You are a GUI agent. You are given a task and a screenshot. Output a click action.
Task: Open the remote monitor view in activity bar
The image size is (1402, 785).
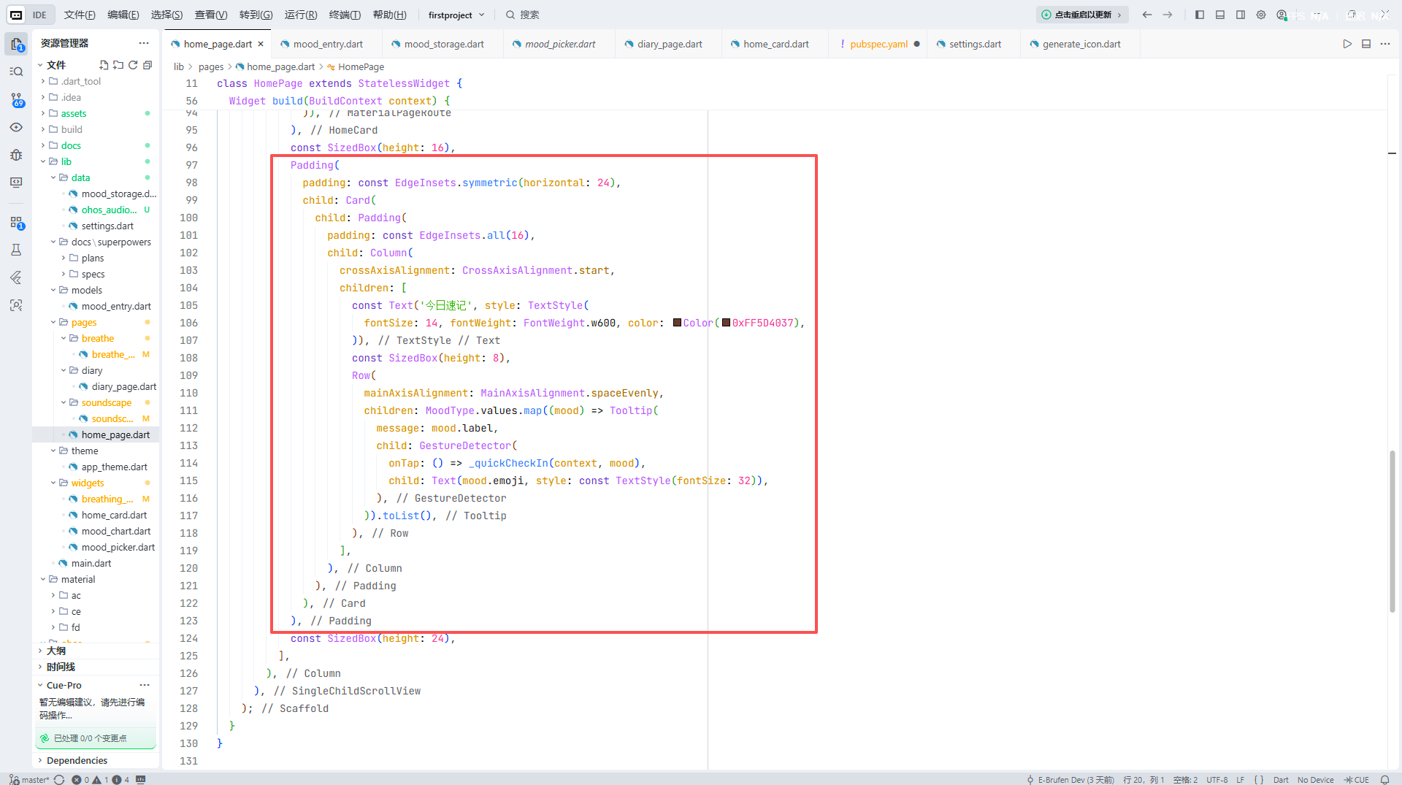click(16, 183)
